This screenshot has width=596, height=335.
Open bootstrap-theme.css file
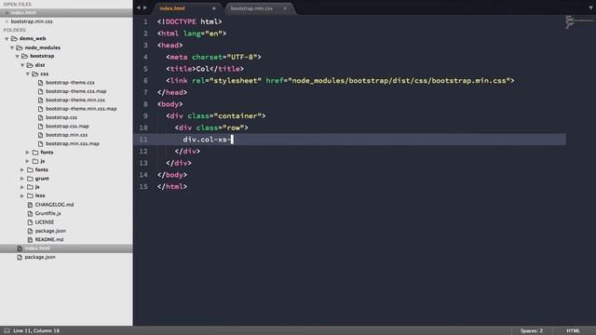tap(70, 83)
